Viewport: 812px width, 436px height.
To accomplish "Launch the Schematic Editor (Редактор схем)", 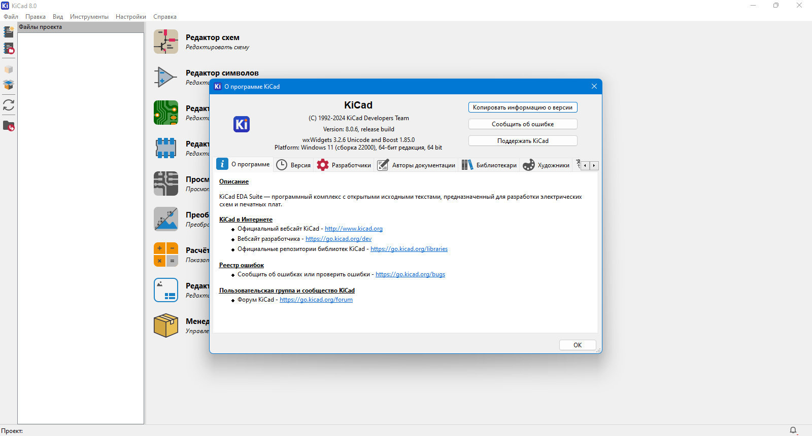I will pyautogui.click(x=166, y=42).
